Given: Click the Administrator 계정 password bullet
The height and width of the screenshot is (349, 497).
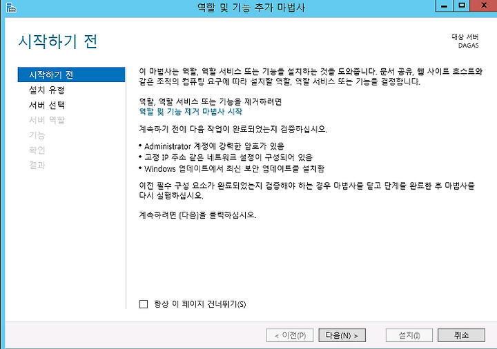Looking at the screenshot, I should [211, 146].
